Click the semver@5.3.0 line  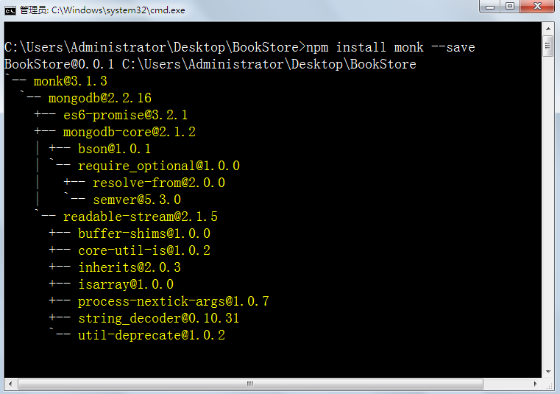point(137,200)
